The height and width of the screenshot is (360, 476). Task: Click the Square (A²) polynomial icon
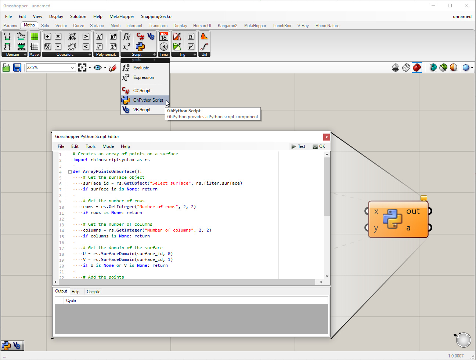tap(99, 36)
